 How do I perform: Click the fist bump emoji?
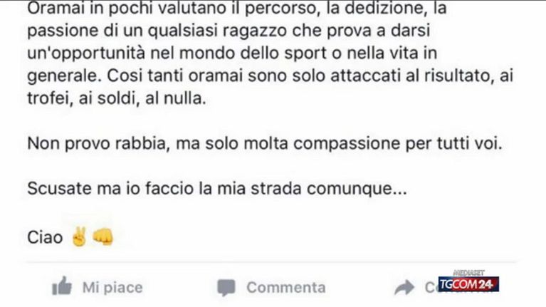(x=103, y=237)
